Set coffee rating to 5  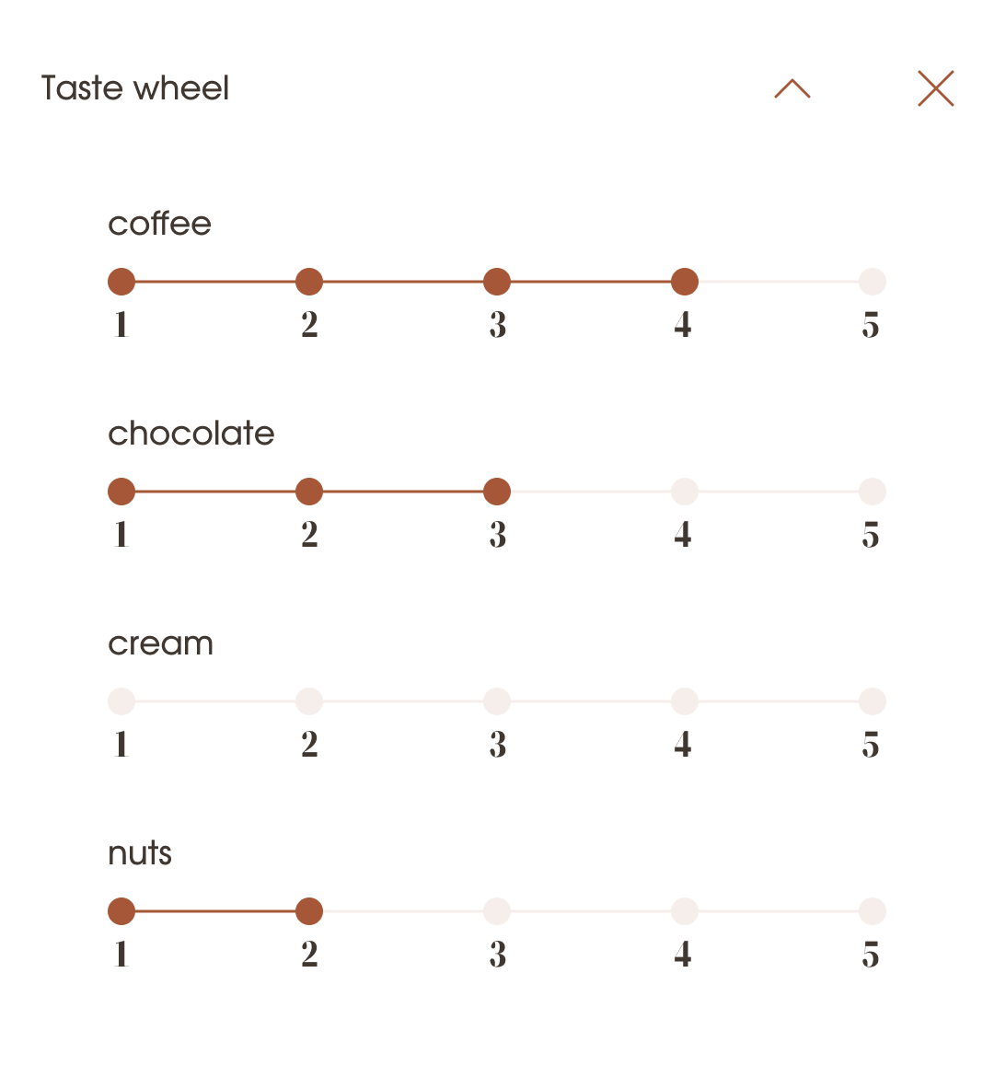871,281
